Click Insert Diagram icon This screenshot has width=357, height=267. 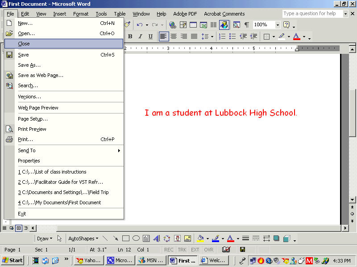pyautogui.click(x=167, y=239)
